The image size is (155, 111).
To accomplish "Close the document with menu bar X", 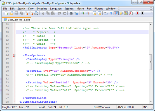I will point(151,9).
